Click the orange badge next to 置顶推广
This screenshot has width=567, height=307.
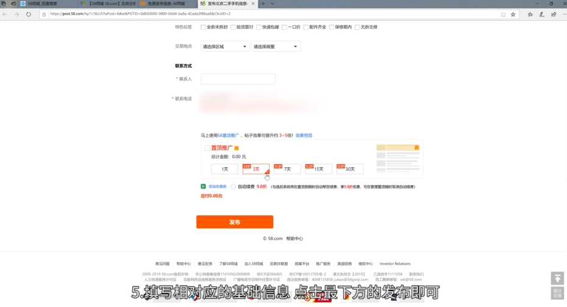[x=237, y=148]
